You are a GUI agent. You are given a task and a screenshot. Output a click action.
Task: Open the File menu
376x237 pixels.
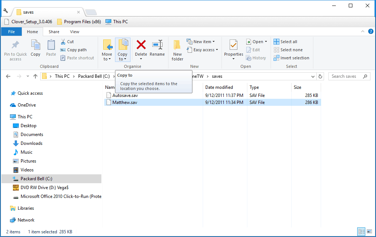click(x=11, y=32)
